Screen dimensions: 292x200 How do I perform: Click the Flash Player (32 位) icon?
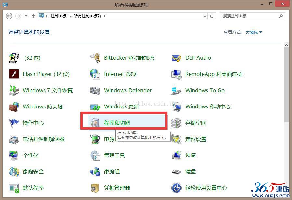coord(14,74)
